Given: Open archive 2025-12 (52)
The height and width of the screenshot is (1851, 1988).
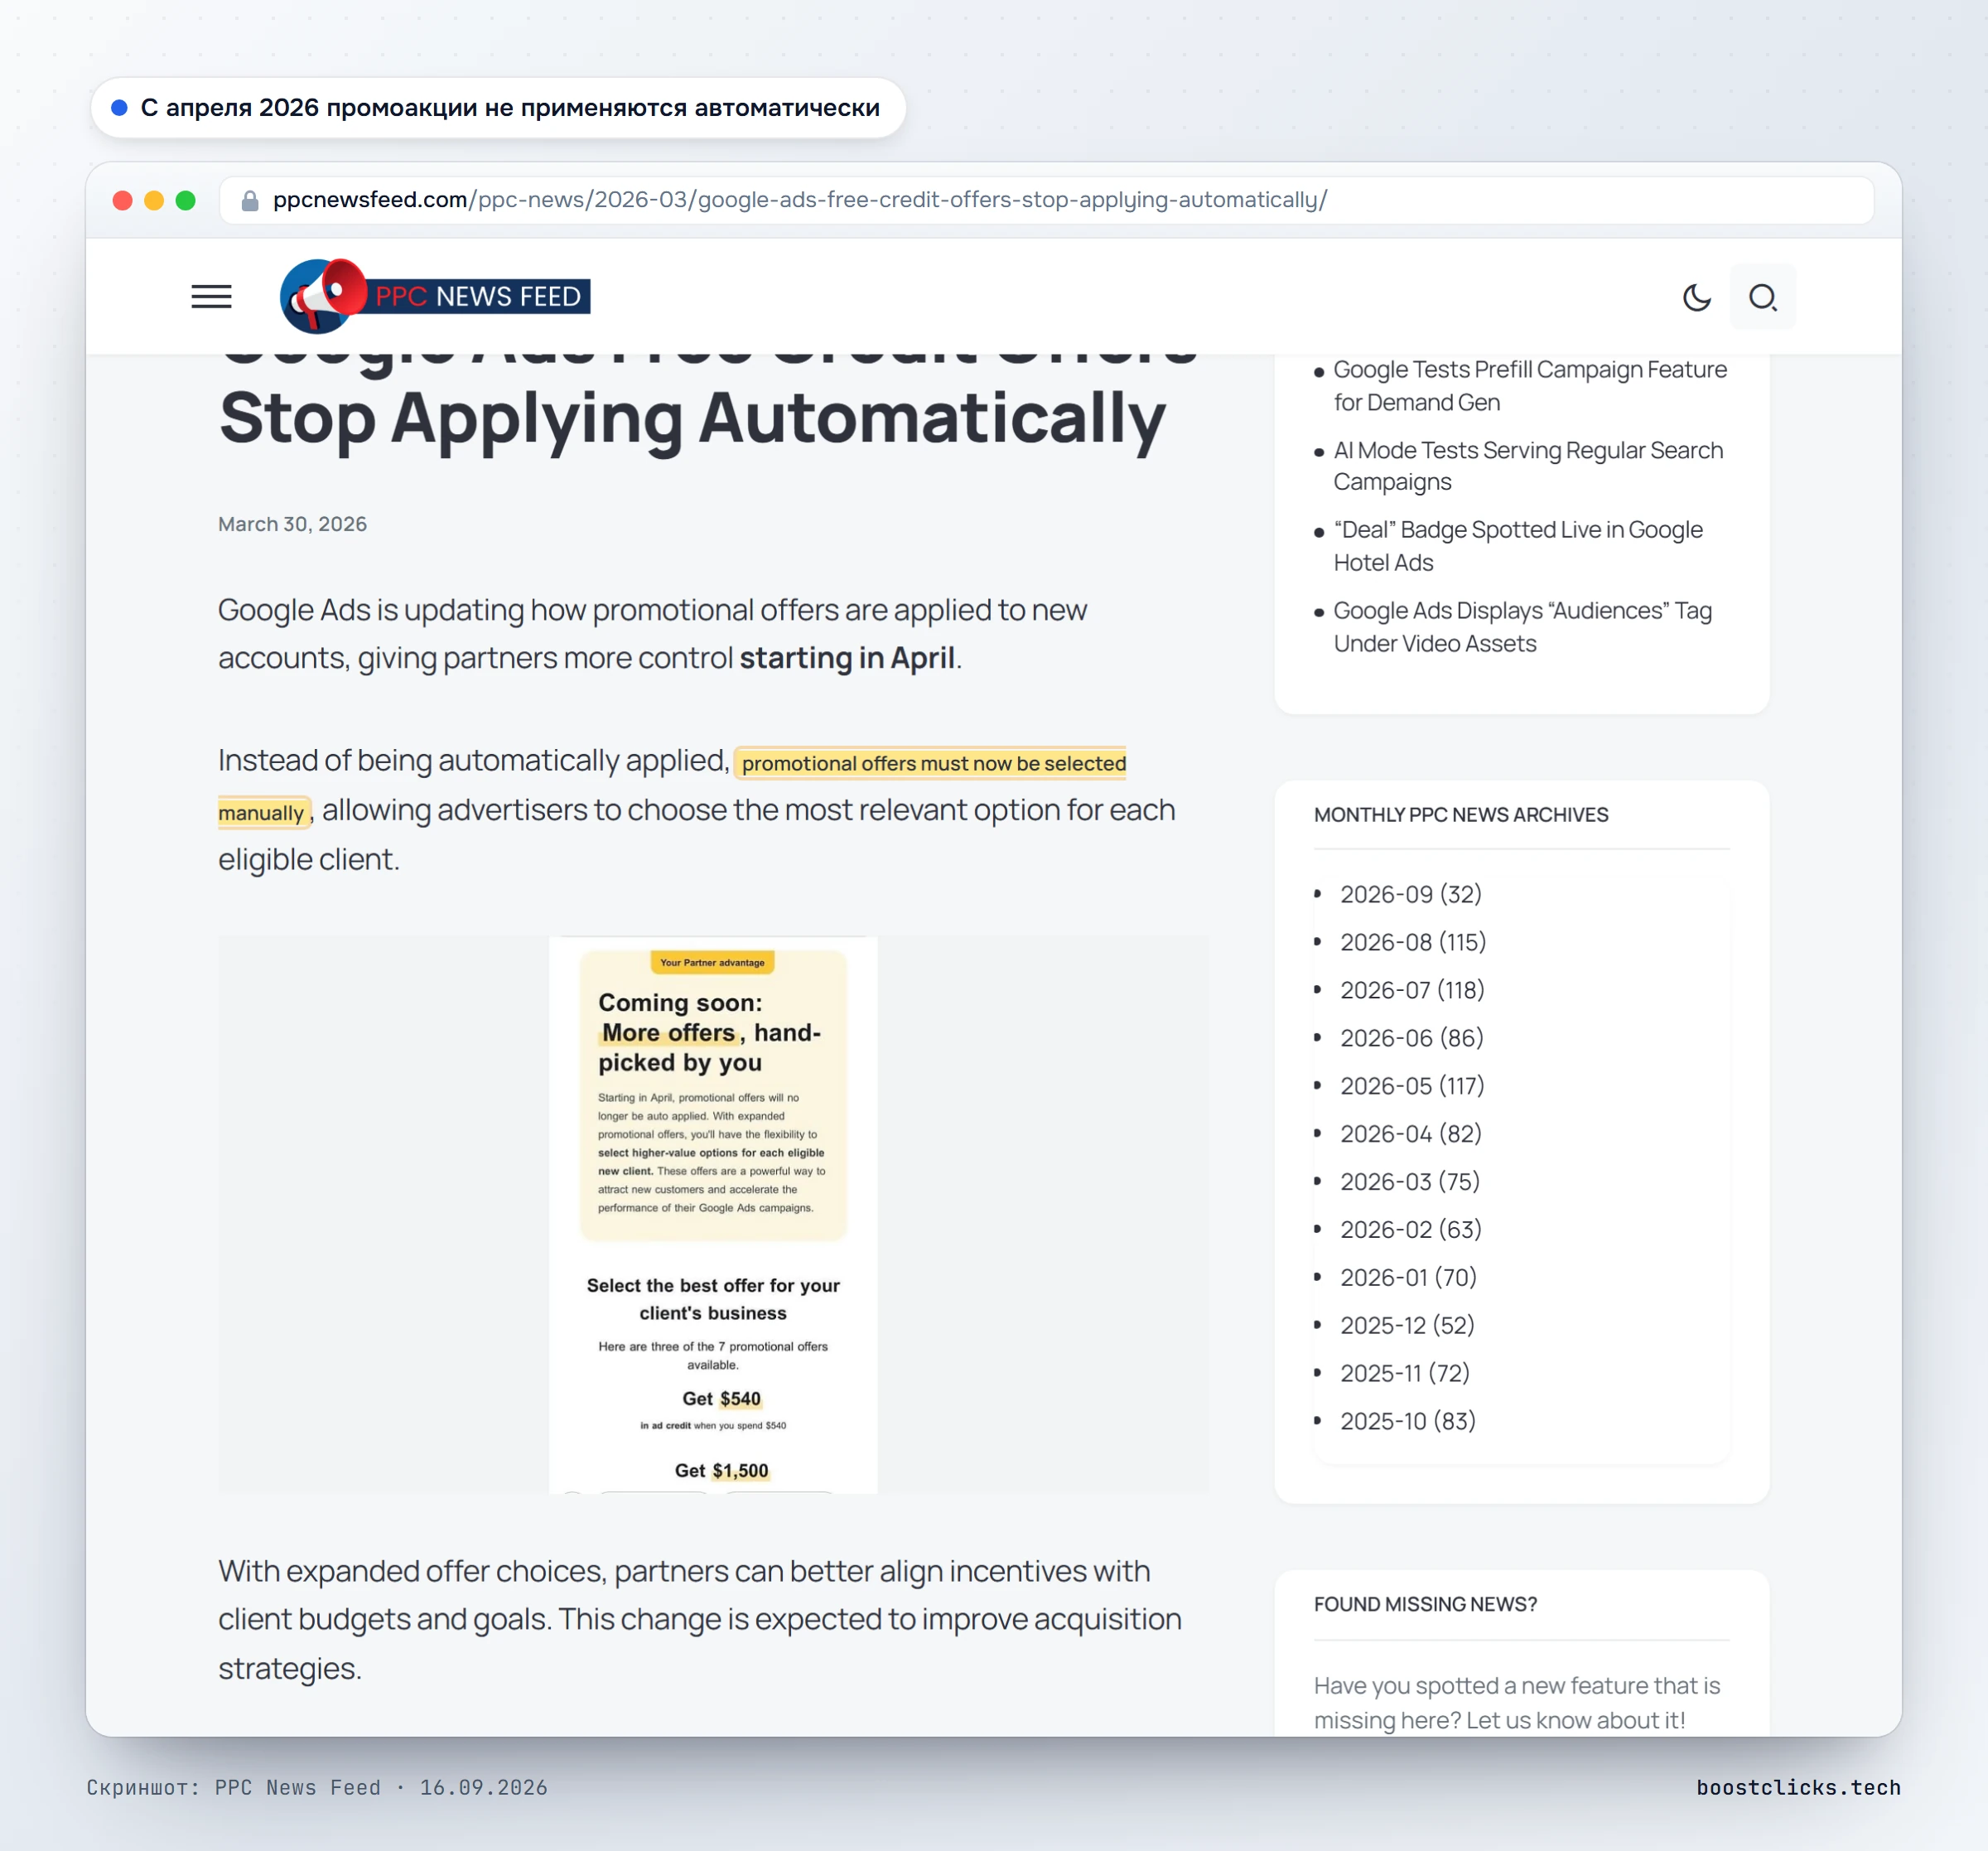Looking at the screenshot, I should pos(1406,1325).
